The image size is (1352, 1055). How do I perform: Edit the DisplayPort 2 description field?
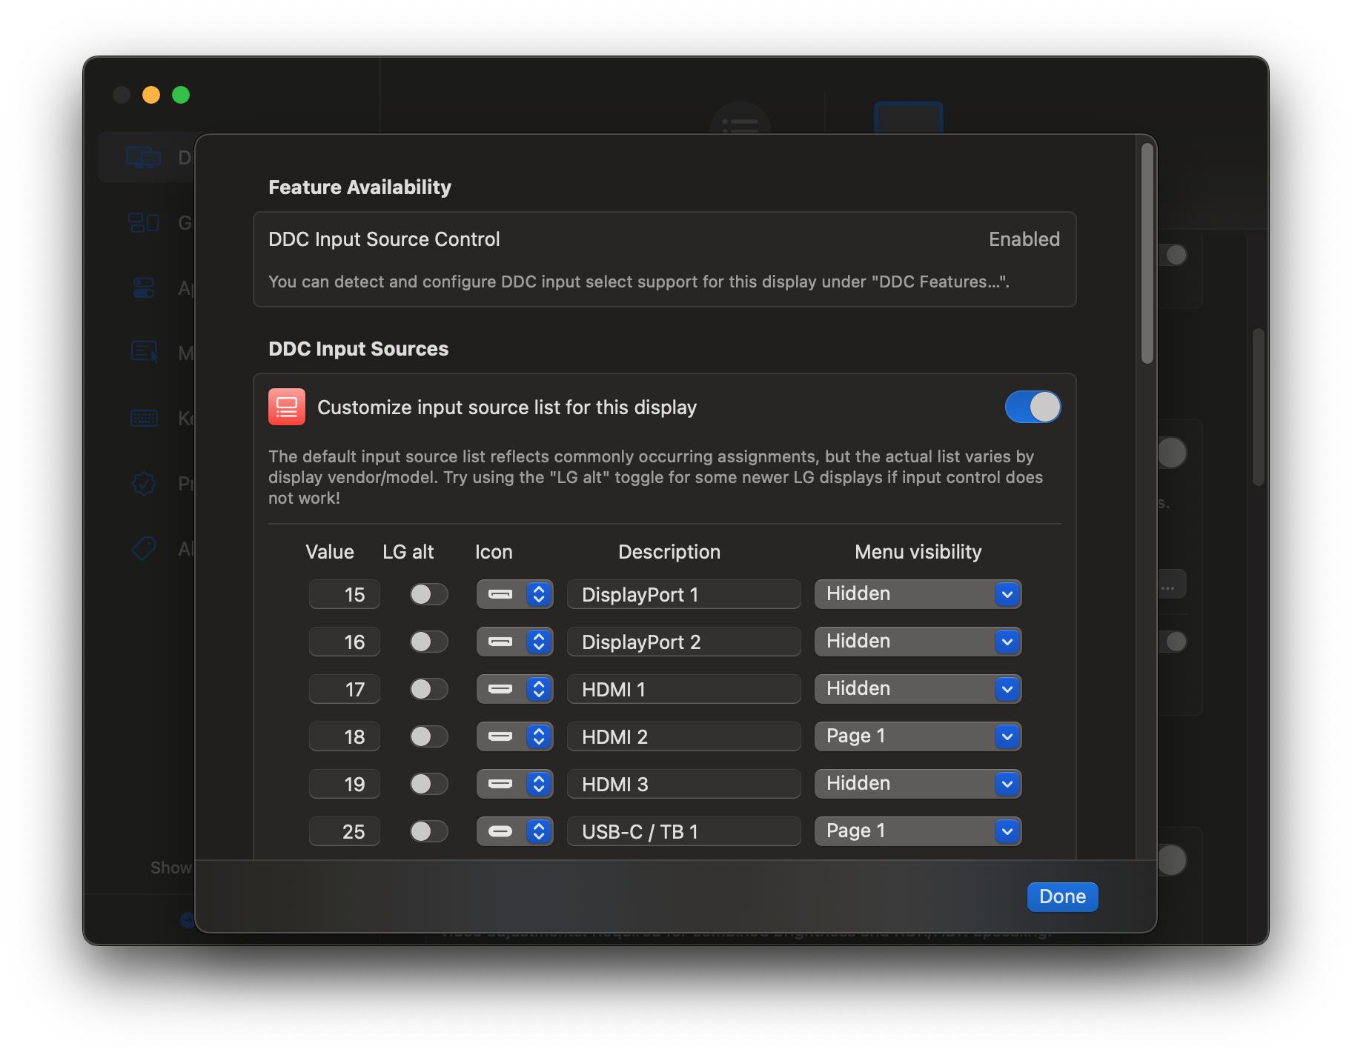683,642
